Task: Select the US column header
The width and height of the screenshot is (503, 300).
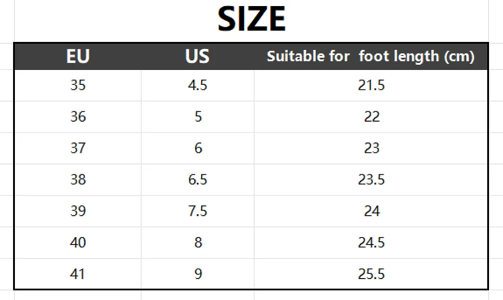Action: pyautogui.click(x=197, y=56)
